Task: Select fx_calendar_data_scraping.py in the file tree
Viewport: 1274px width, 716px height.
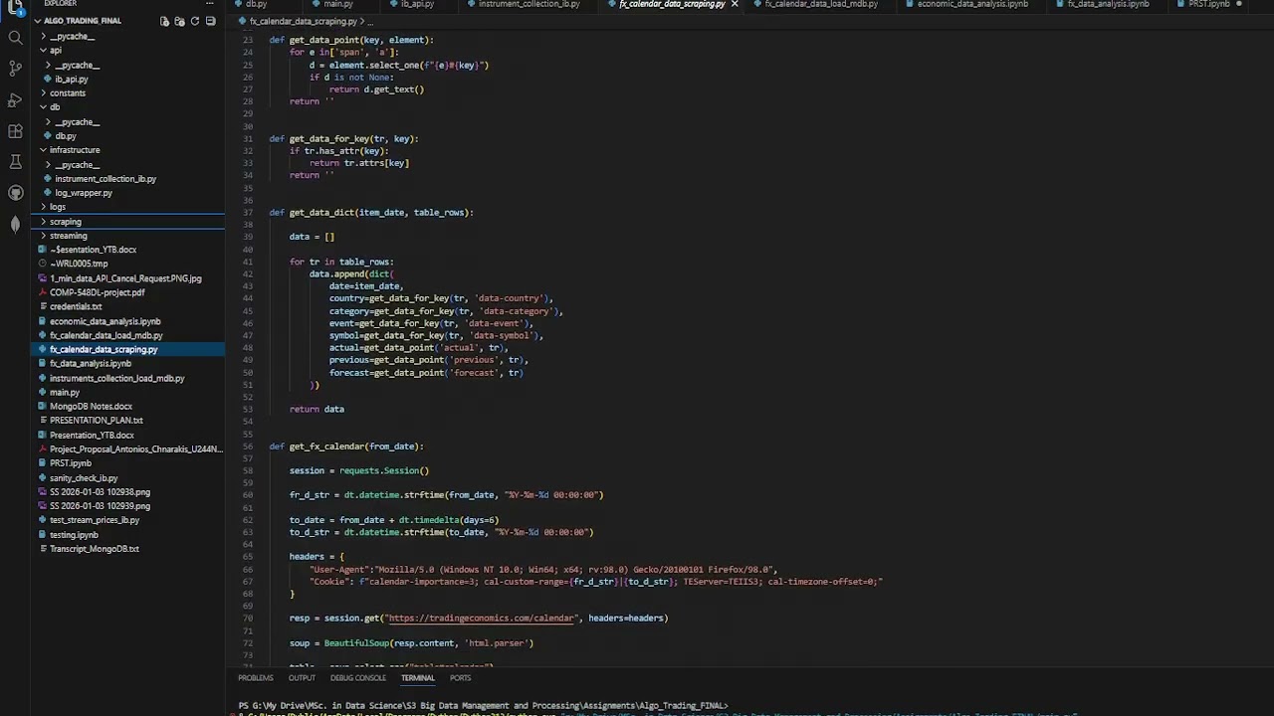Action: tap(104, 350)
